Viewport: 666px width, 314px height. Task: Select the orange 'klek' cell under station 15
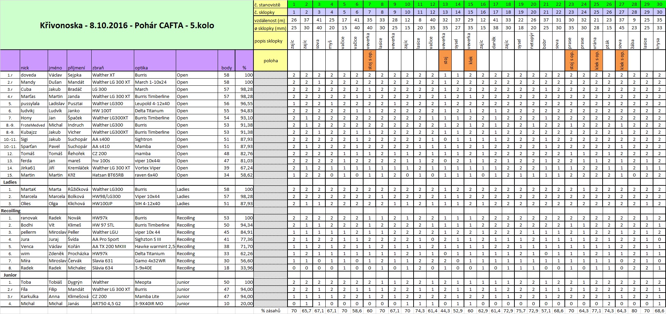pos(470,61)
